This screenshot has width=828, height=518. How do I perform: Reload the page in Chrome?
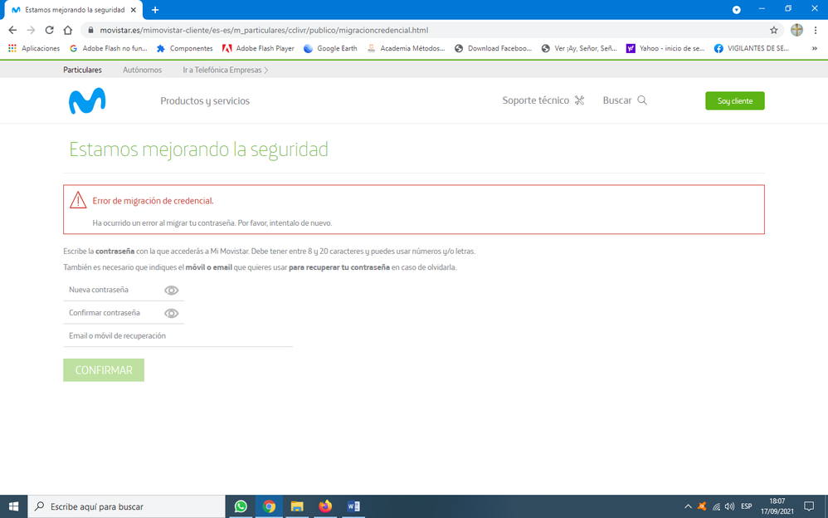click(x=49, y=30)
